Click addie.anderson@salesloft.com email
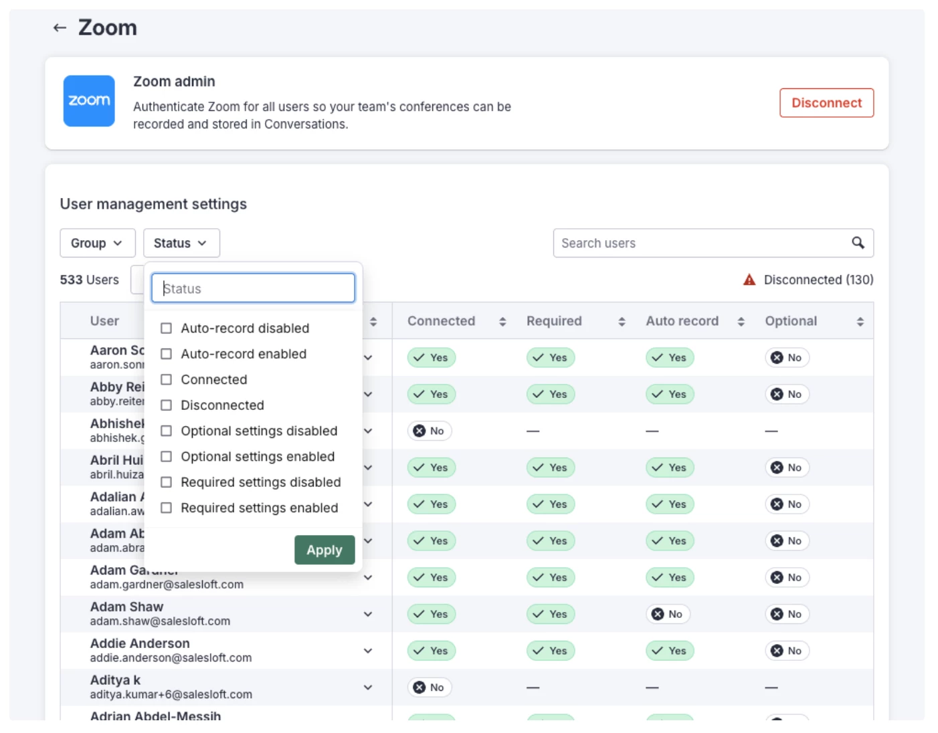938x733 pixels. (x=171, y=658)
